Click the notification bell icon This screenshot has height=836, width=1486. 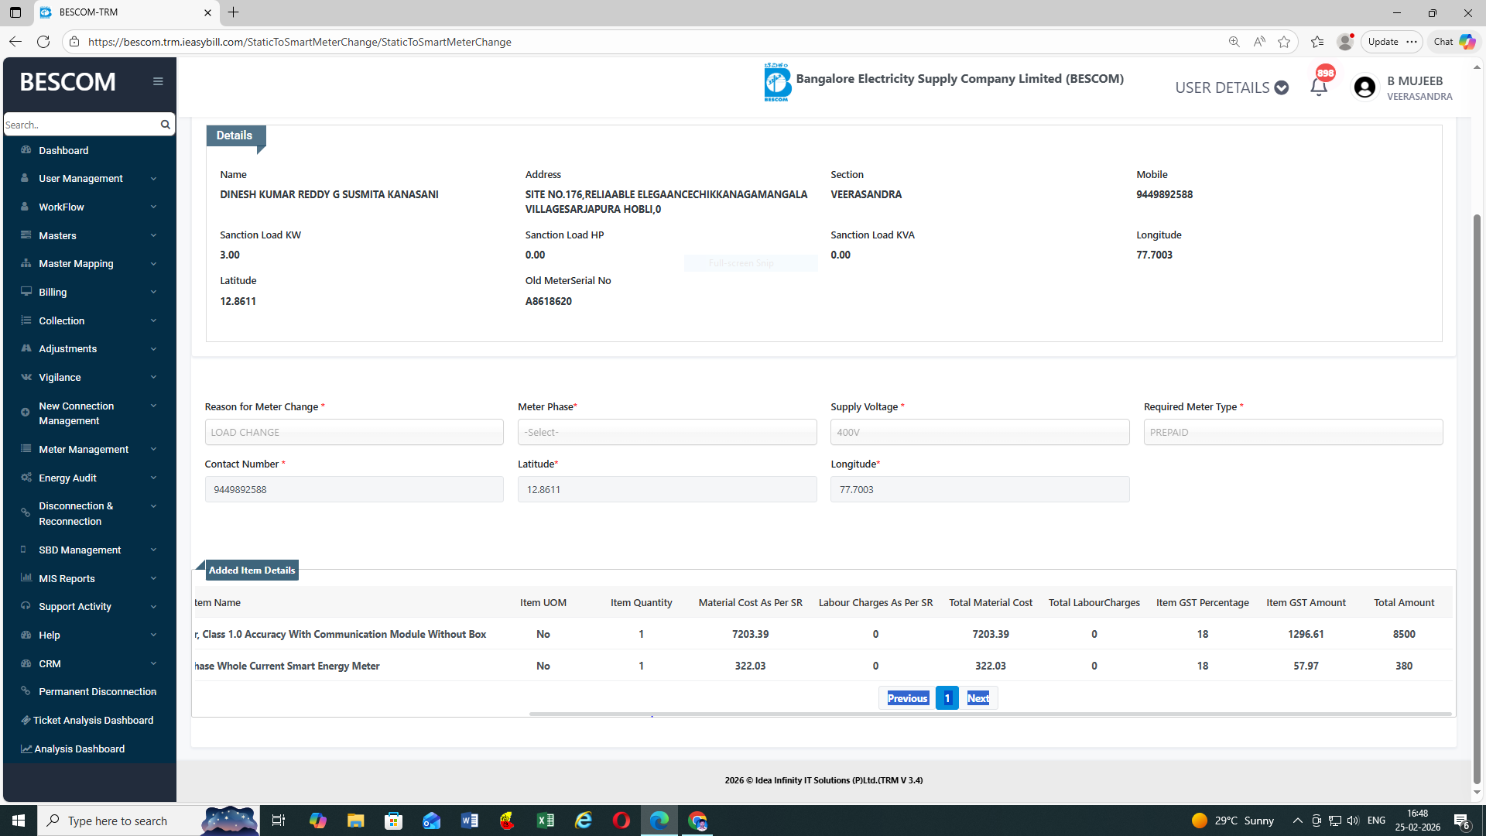[1319, 87]
